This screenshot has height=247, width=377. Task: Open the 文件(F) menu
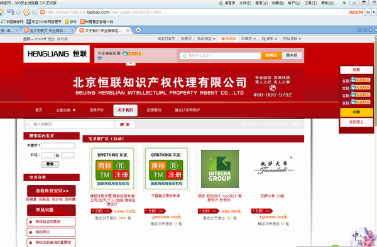pyautogui.click(x=245, y=3)
